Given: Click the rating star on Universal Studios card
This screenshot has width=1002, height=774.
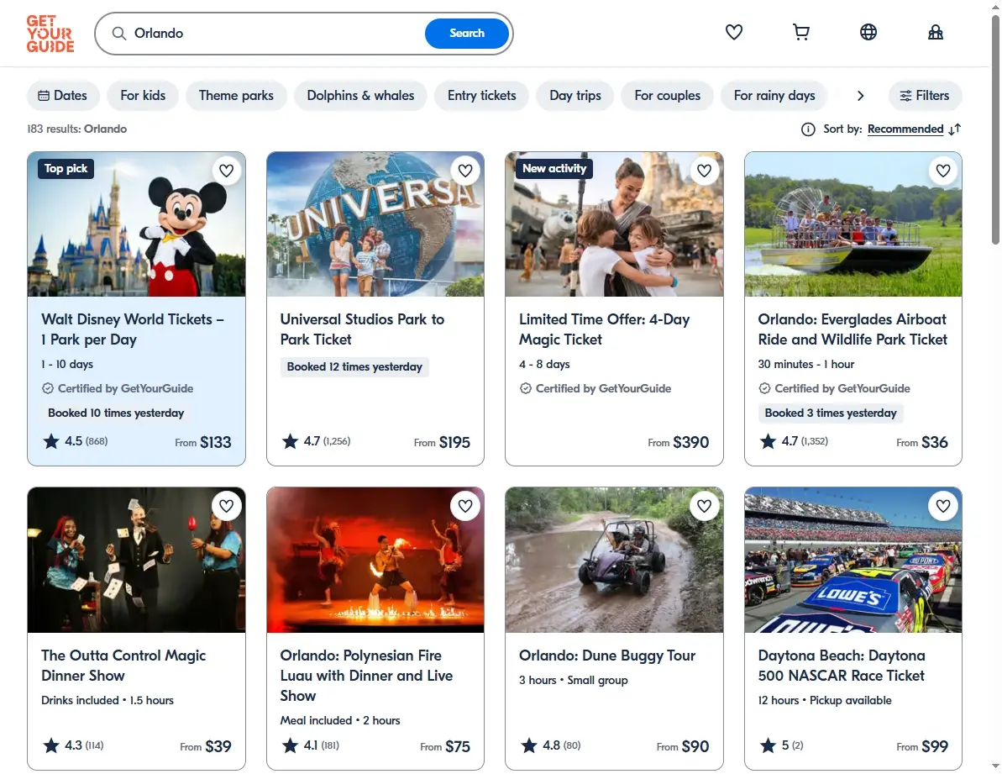Looking at the screenshot, I should coord(290,442).
